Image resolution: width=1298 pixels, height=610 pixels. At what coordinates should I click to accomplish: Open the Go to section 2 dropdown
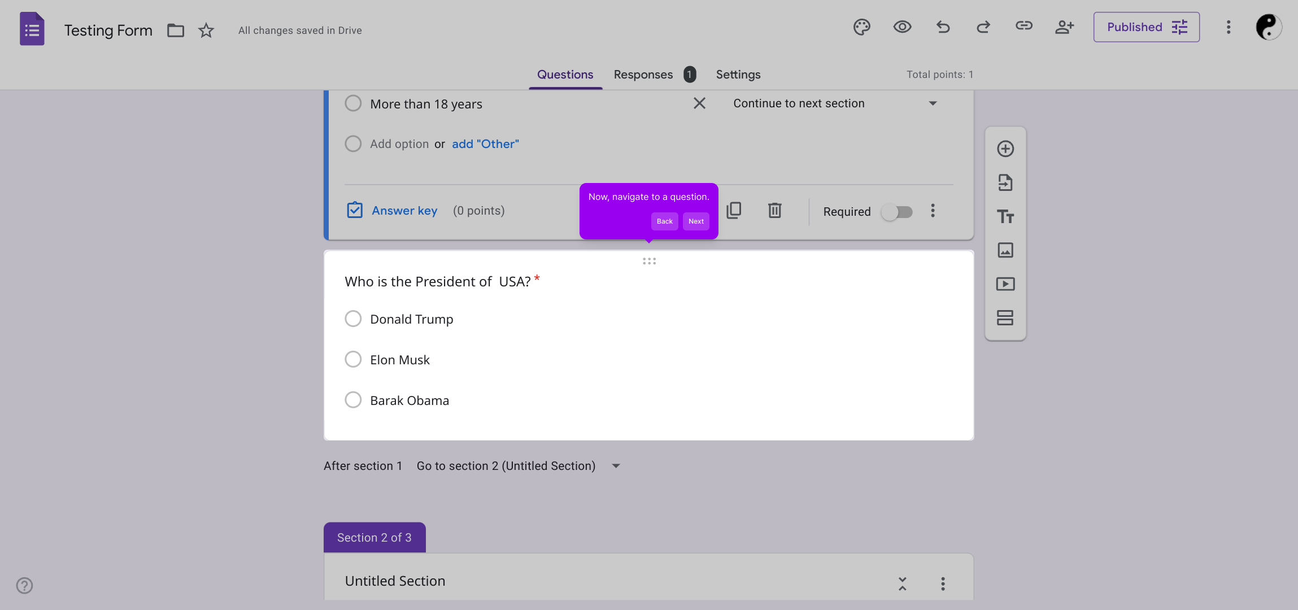(518, 466)
